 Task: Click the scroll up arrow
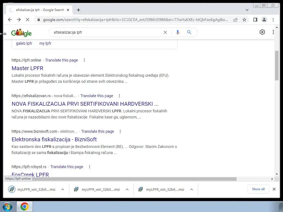[x=277, y=27]
